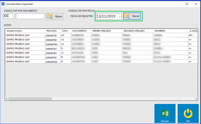201x124 pixels.
Task: Click the app icon in title bar
Action: coord(3,4)
